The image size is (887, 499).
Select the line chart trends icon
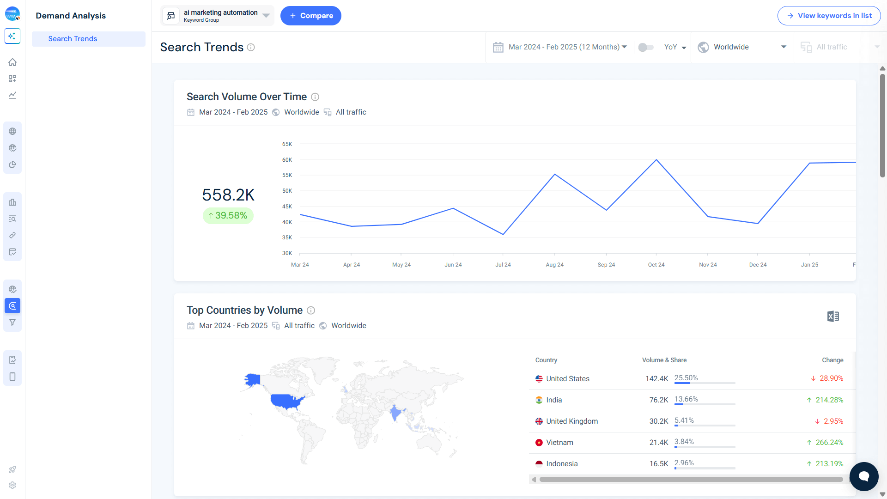[x=12, y=95]
